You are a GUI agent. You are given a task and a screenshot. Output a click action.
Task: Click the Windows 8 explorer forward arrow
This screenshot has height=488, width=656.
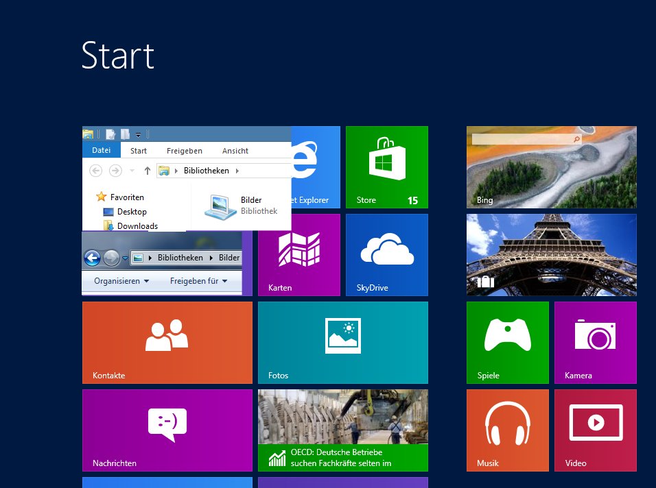(x=115, y=171)
